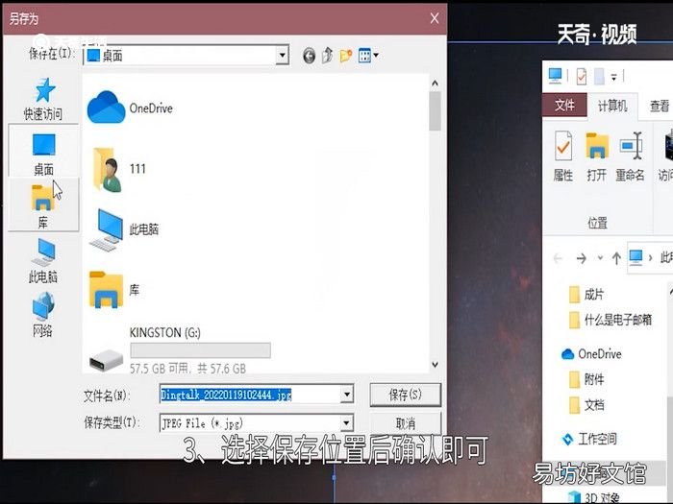Switch to 计算机 tab in Explorer window

coord(612,106)
